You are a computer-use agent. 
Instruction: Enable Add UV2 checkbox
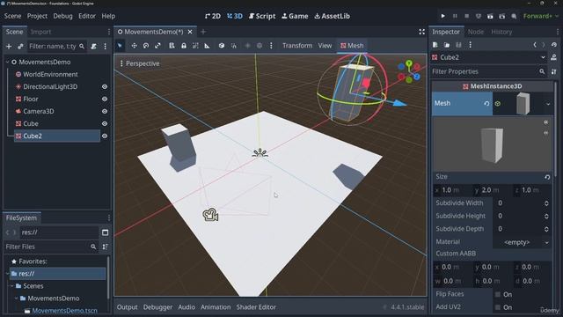click(498, 307)
